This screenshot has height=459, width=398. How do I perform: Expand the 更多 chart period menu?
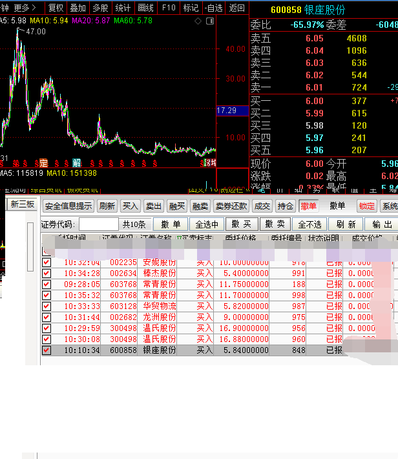[x=25, y=8]
